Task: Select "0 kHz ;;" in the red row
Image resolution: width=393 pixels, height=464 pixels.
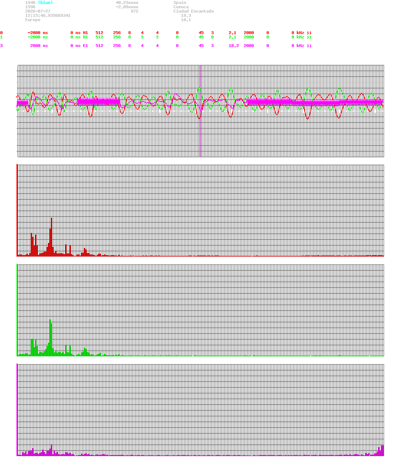Action: tap(301, 33)
